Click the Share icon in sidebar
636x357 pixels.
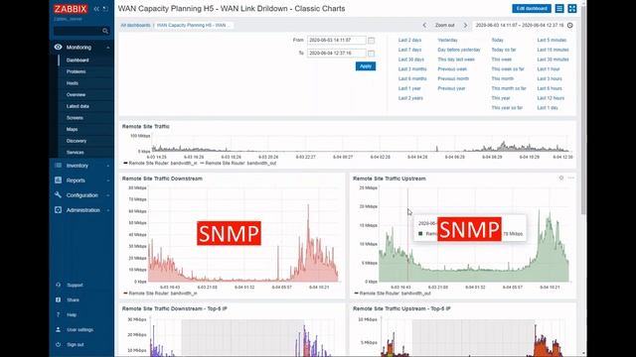[59, 299]
